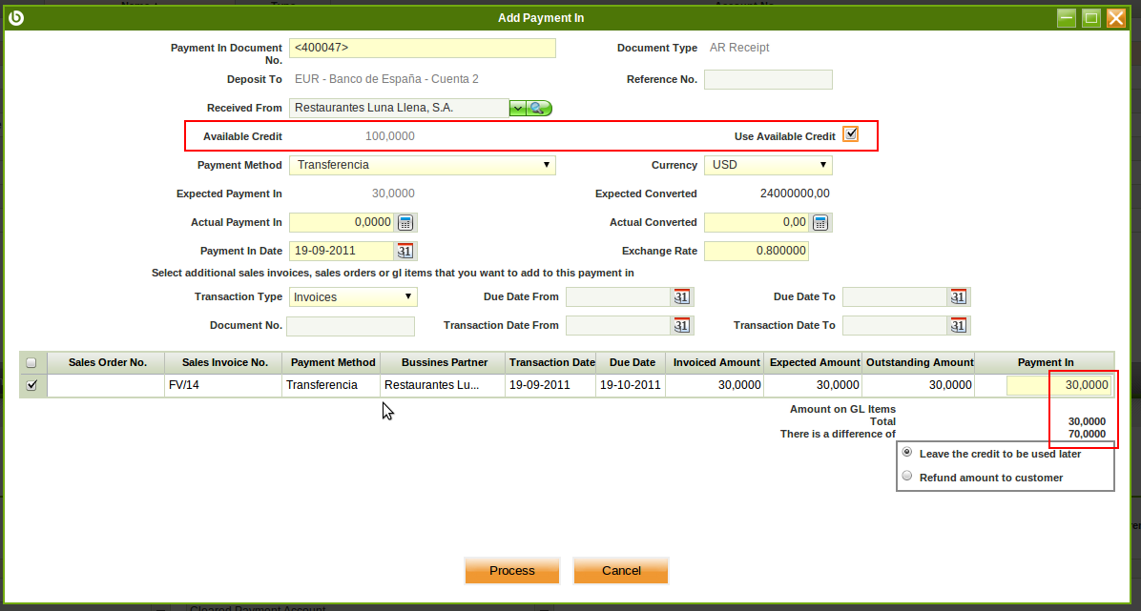
Task: Expand the Currency USD dropdown
Action: 768,165
